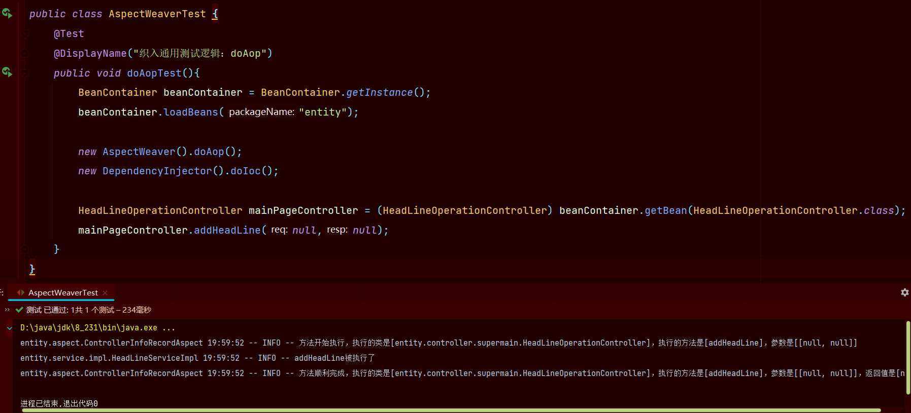Click the HeadLineServiceImpl log line
The width and height of the screenshot is (911, 413).
point(197,358)
